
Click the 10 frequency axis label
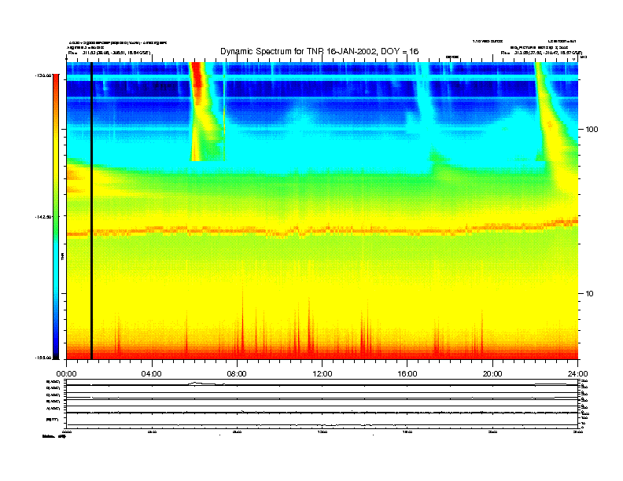point(590,294)
